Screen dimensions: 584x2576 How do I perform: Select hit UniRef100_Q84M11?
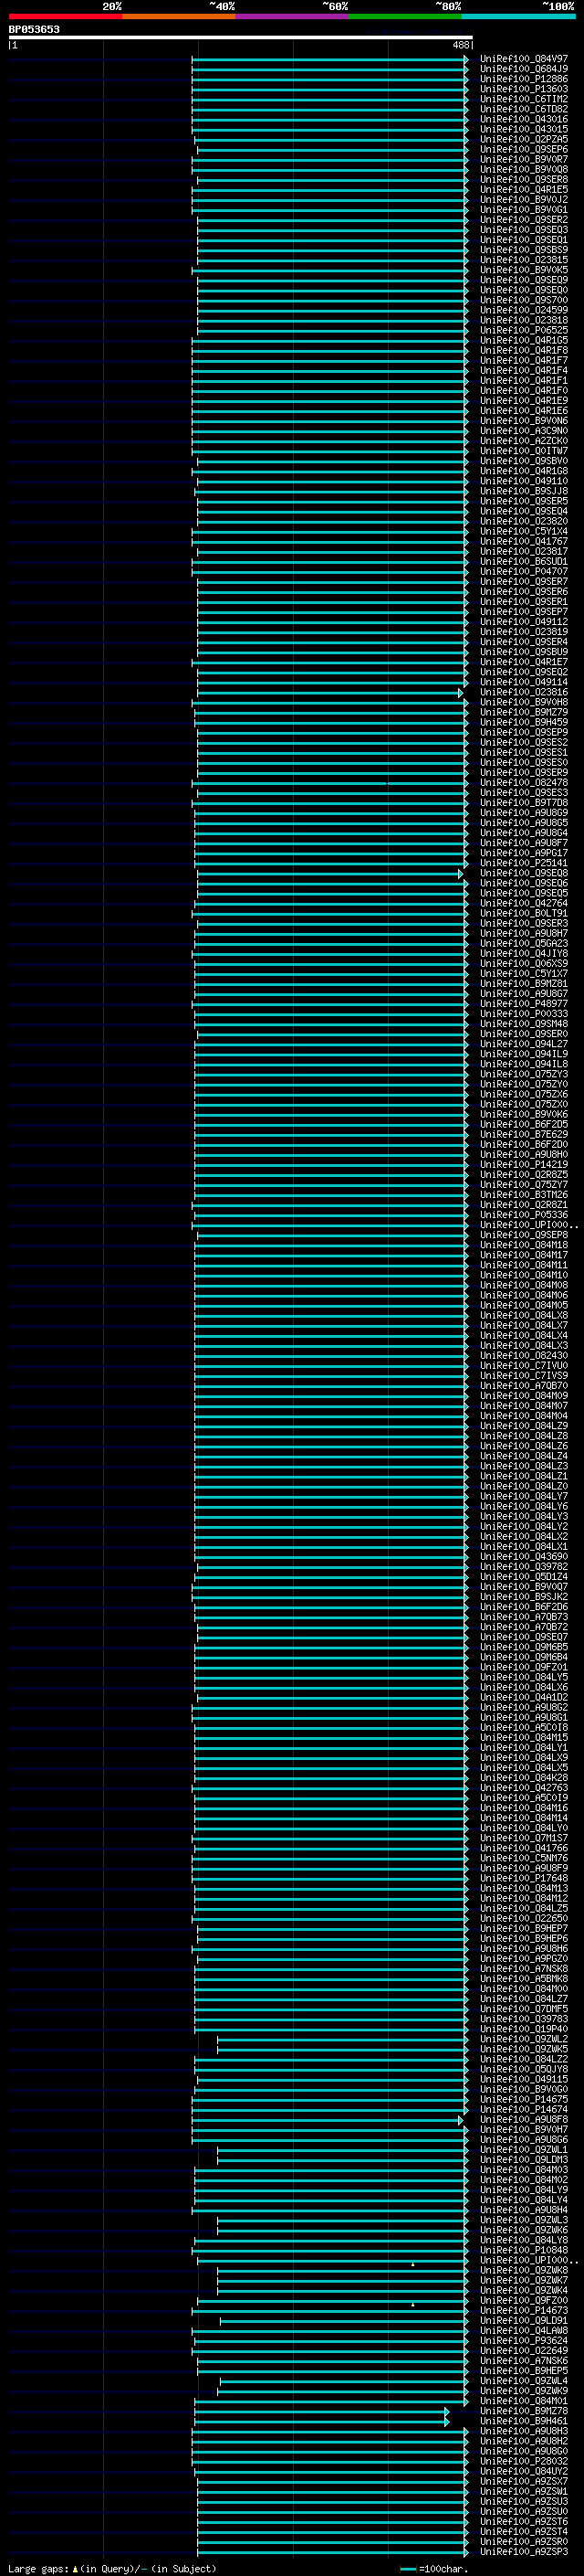point(524,1265)
